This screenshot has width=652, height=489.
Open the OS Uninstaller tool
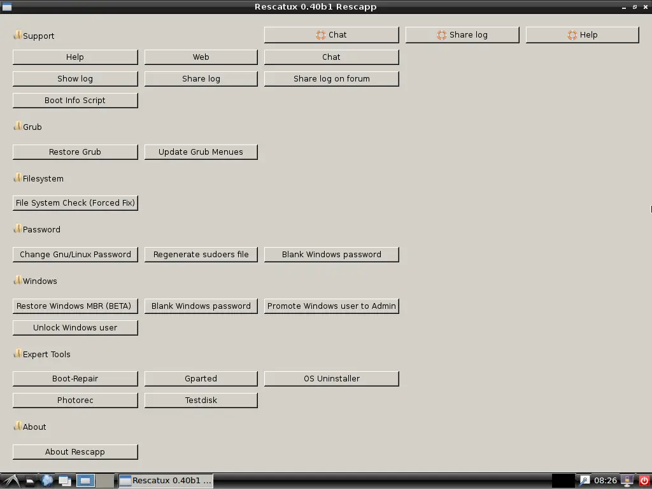pyautogui.click(x=331, y=379)
